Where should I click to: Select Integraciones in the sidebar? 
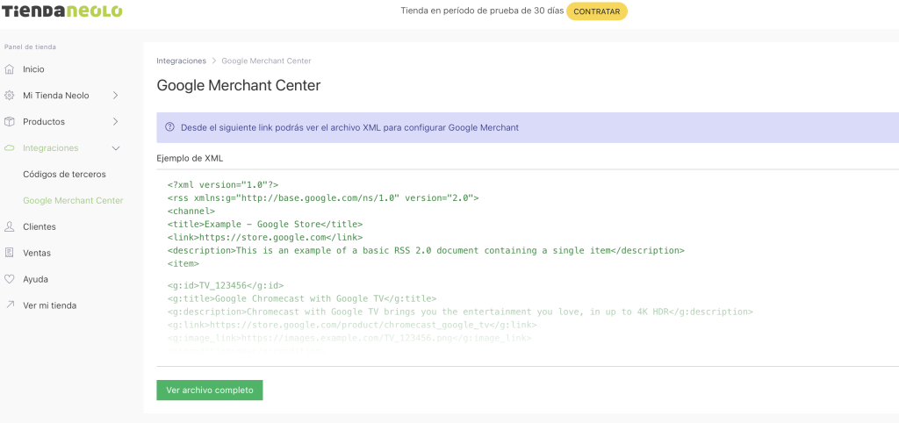(50, 148)
